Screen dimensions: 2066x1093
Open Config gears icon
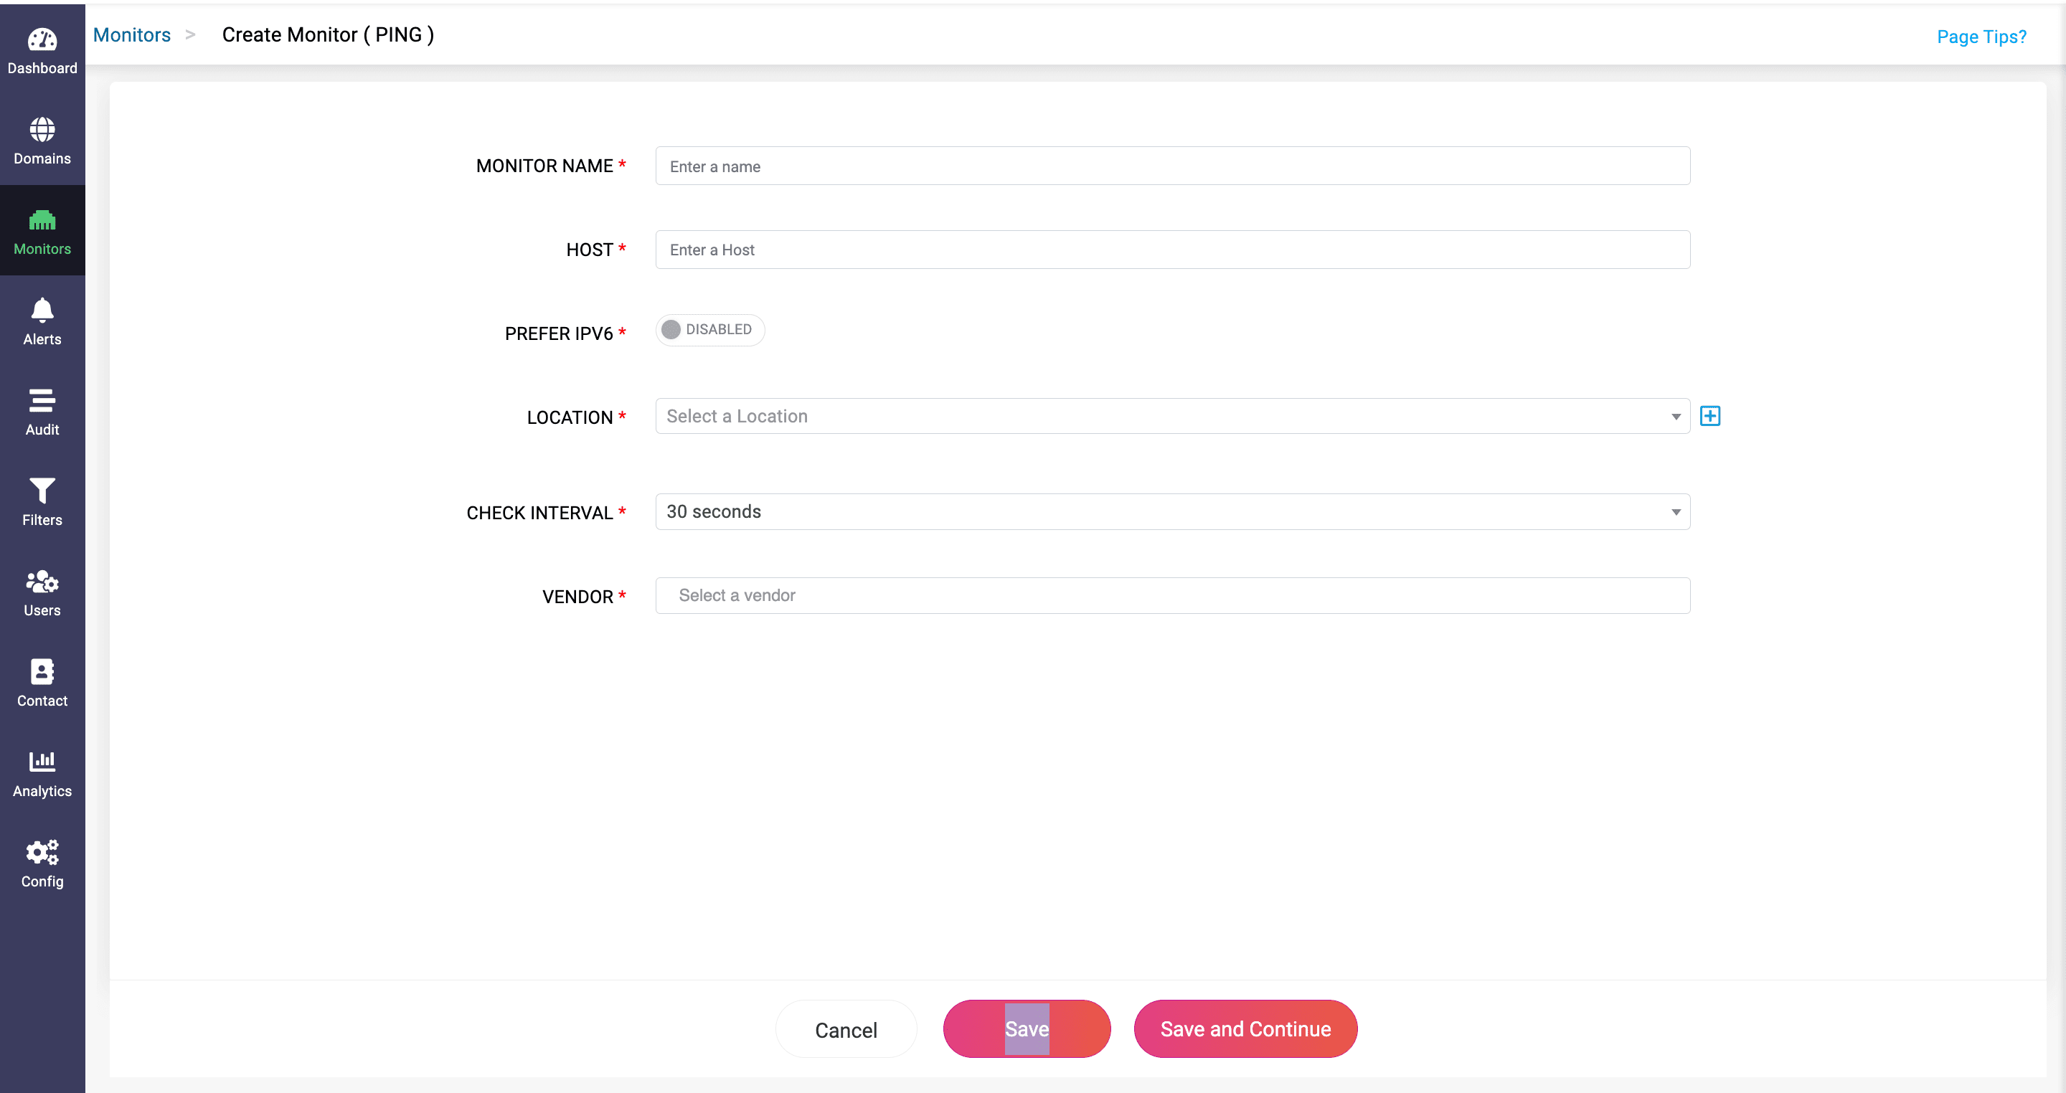42,851
